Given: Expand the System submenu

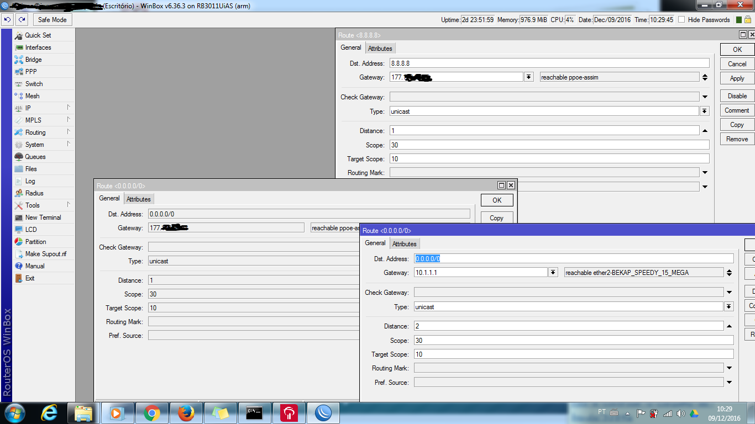Looking at the screenshot, I should click(x=43, y=145).
